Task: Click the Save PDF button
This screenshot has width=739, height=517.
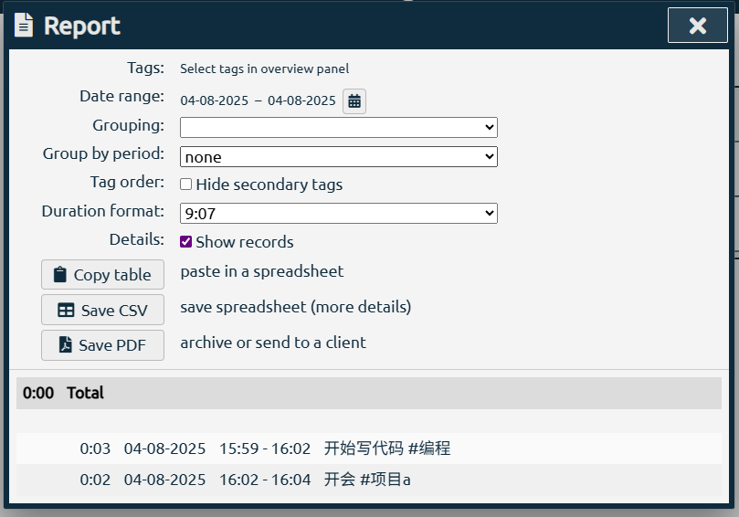Action: pos(102,345)
